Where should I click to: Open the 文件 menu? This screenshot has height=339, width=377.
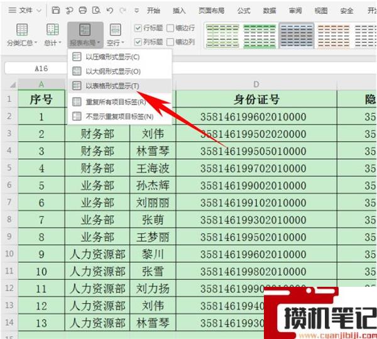tap(26, 11)
